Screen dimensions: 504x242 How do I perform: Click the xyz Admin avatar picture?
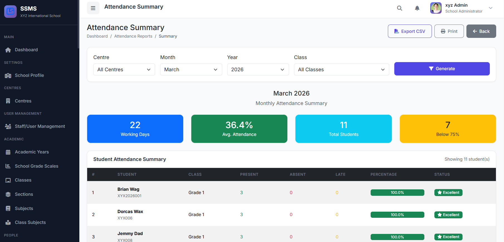[436, 8]
